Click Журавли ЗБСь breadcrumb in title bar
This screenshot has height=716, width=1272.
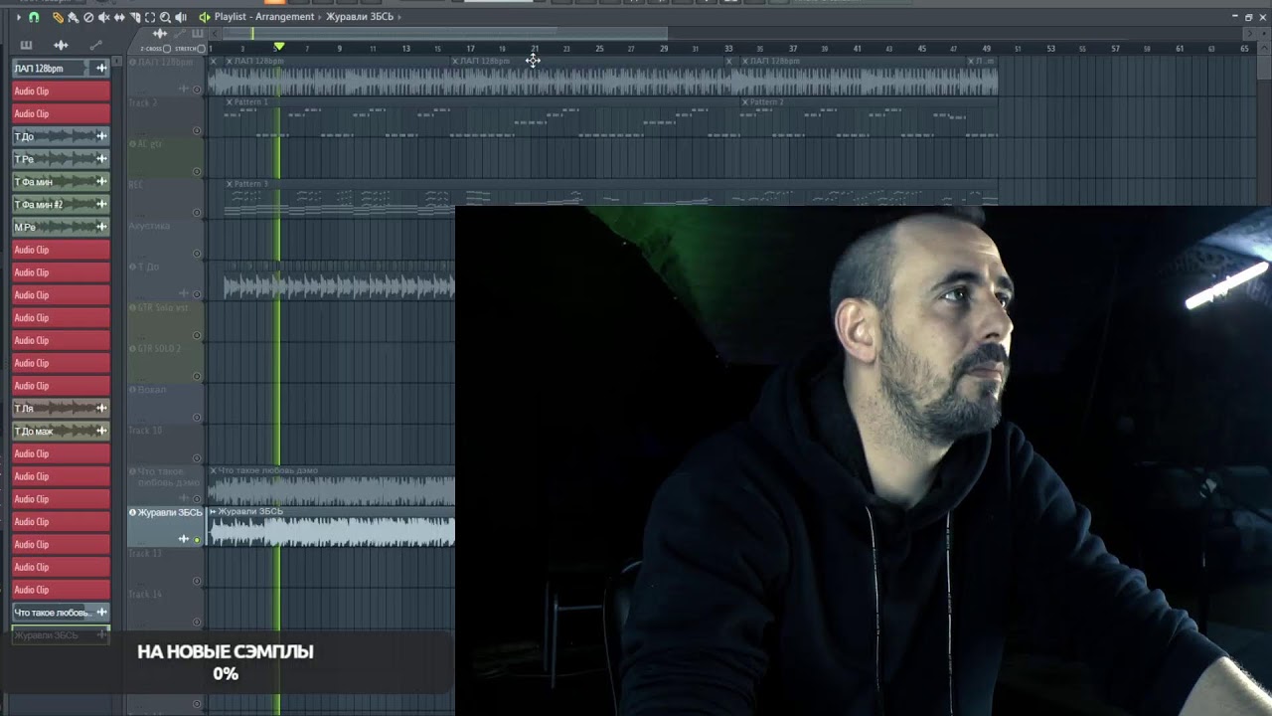pos(360,17)
